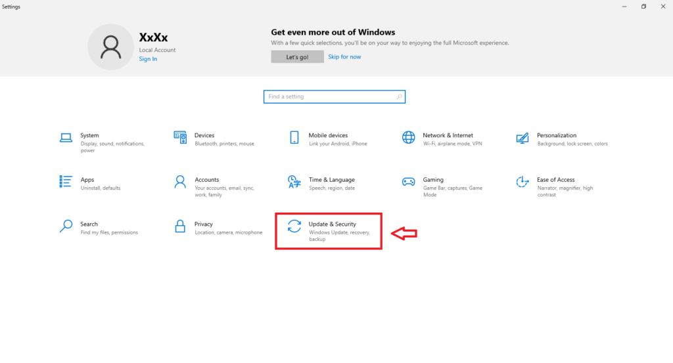Select the Time & Language title
Viewport: 673px width, 363px height.
pyautogui.click(x=332, y=180)
